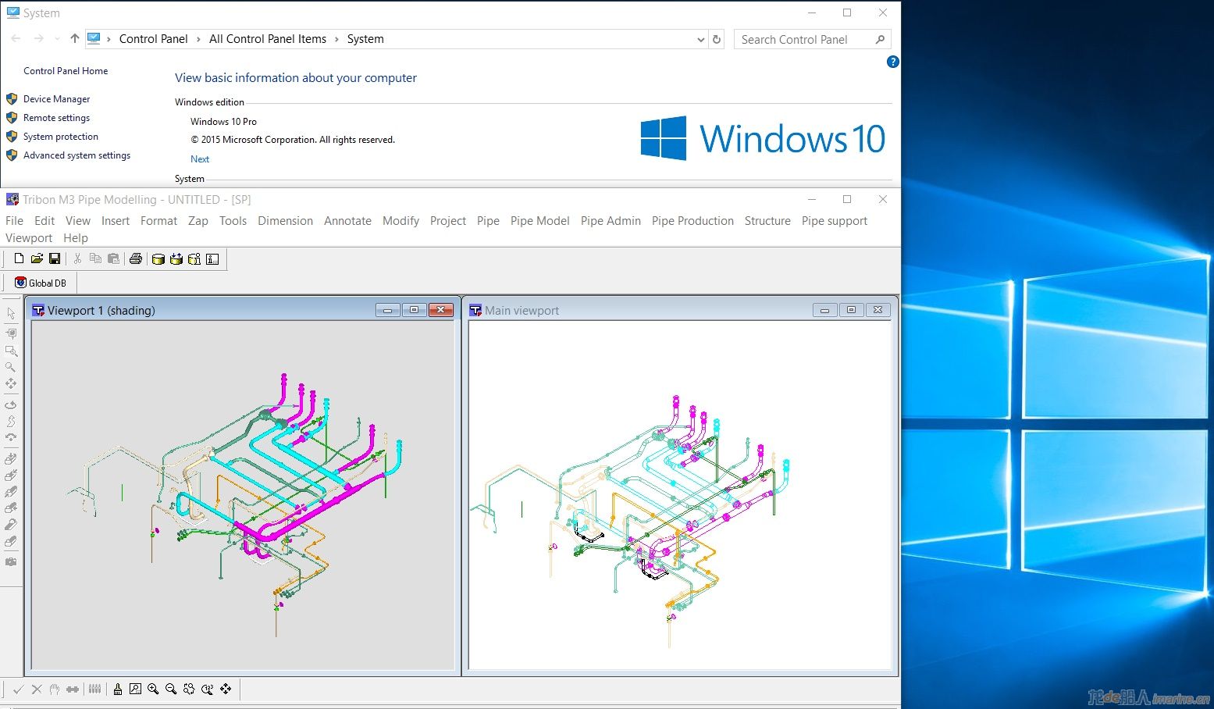Image resolution: width=1214 pixels, height=709 pixels.
Task: Click the paintbrush repaint icon in bottom toolbar
Action: [x=118, y=689]
